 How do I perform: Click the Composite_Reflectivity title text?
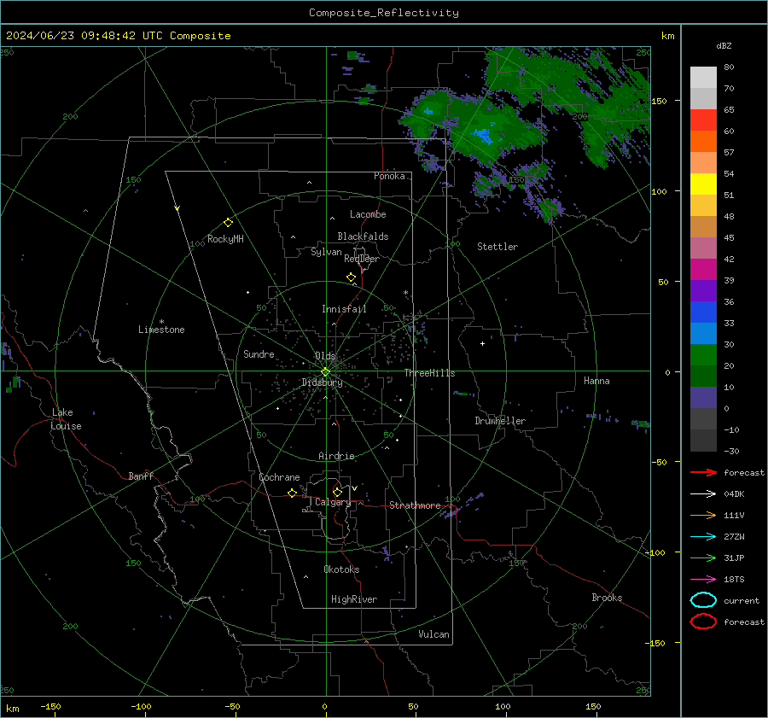[x=384, y=13]
